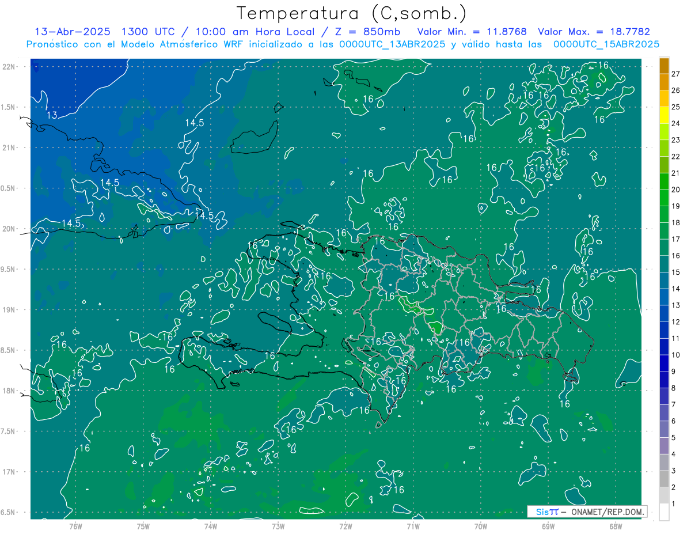
Task: Click legend number 22
Action: tap(676, 157)
